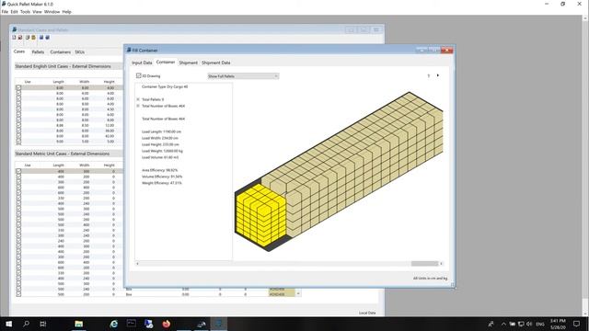Click 'Local Data' status text in back window
Screen dimensions: 589x331
367,313
